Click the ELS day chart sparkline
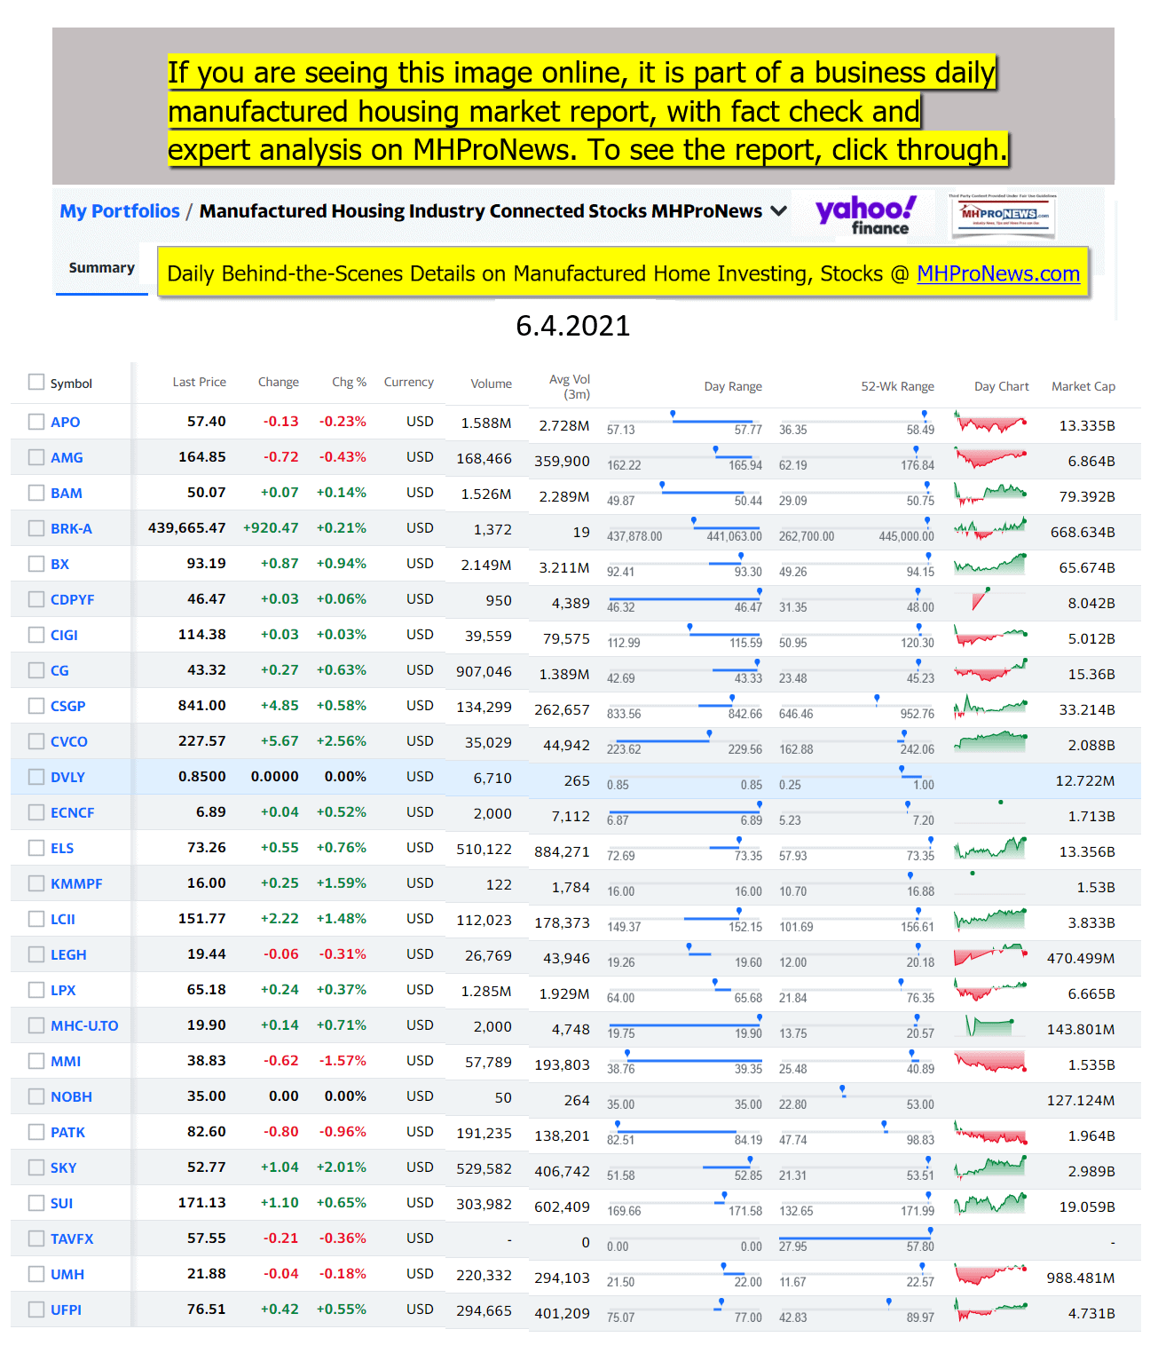Screen dimensions: 1158x1353 click(990, 848)
